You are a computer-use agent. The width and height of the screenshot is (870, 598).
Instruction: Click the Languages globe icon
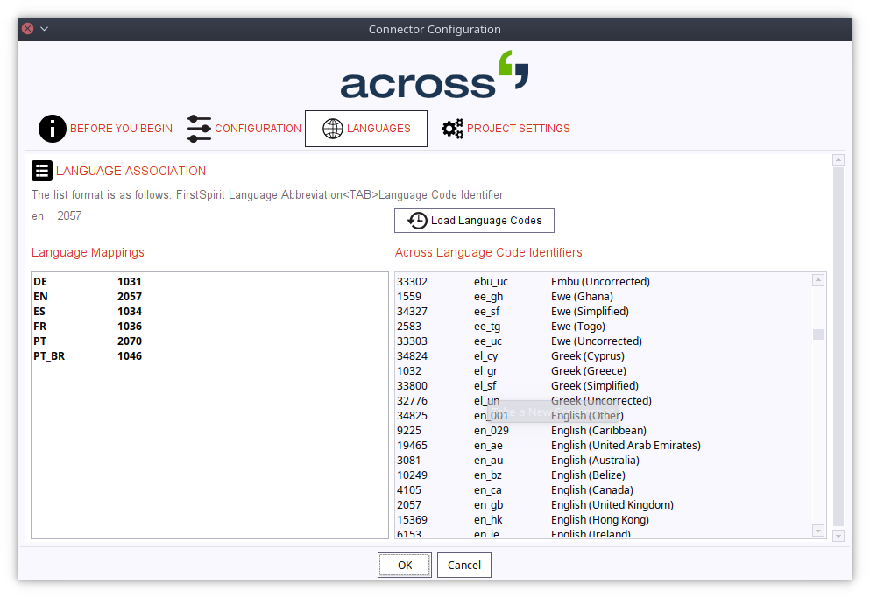pos(333,129)
